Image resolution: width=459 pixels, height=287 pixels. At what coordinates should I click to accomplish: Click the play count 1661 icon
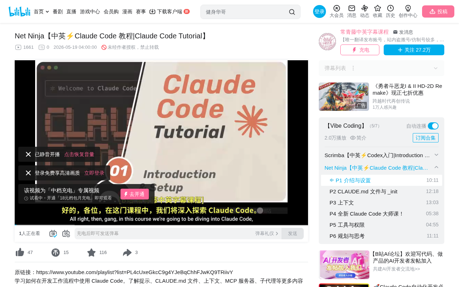tap(18, 47)
